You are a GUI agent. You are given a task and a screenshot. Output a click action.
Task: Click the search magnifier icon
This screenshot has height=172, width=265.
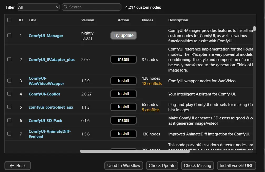pyautogui.click(x=65, y=7)
